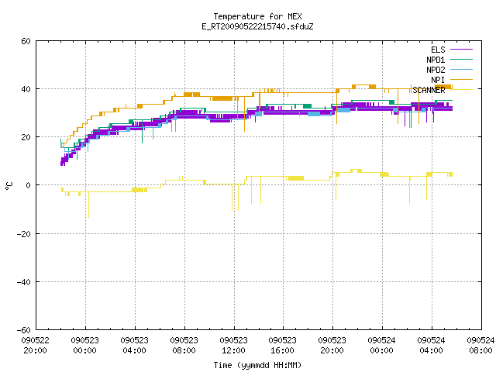Click the x-axis tick label 090524 08:00
This screenshot has height=372, width=496.
tap(480, 346)
